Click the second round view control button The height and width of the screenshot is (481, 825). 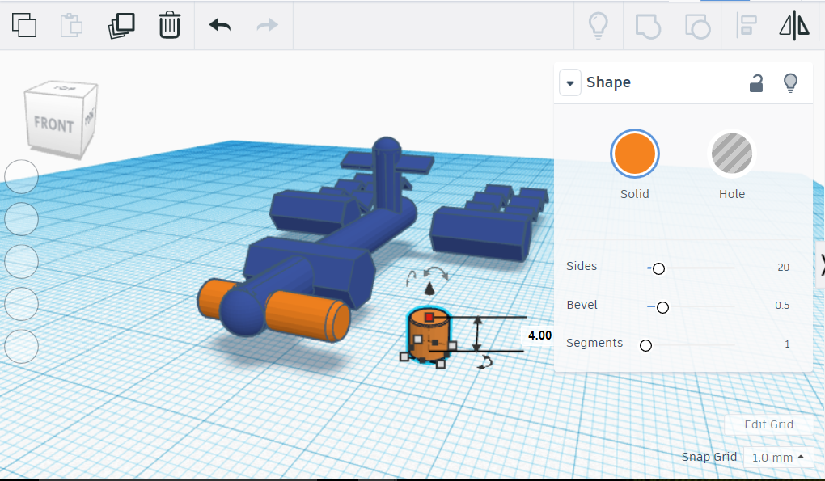tap(22, 219)
